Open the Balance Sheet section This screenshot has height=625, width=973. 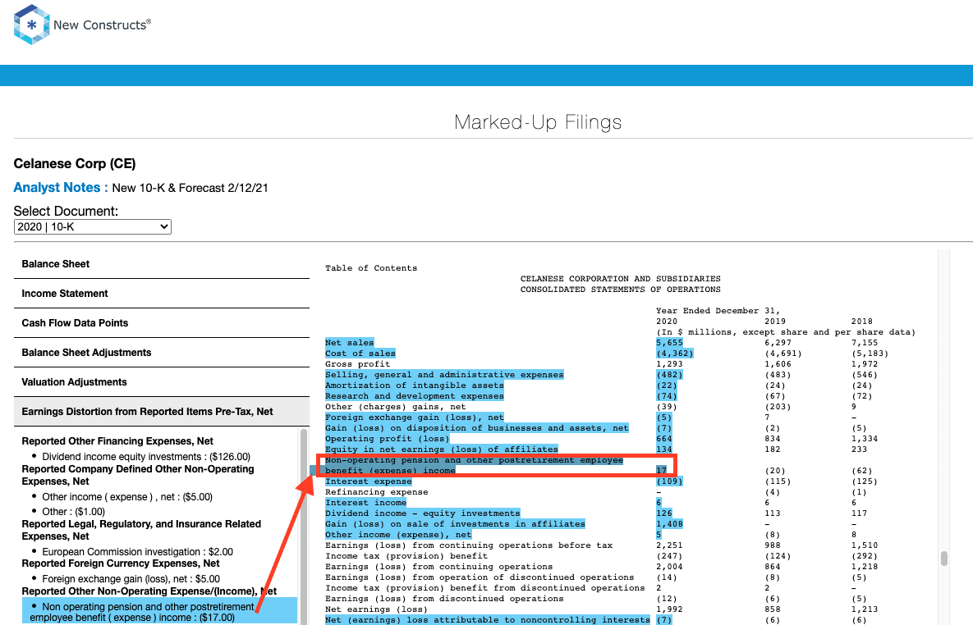161,264
